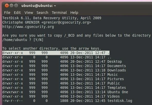Image resolution: width=152 pixels, height=105 pixels.
Task: Open the Help menu
Action: tap(74, 13)
